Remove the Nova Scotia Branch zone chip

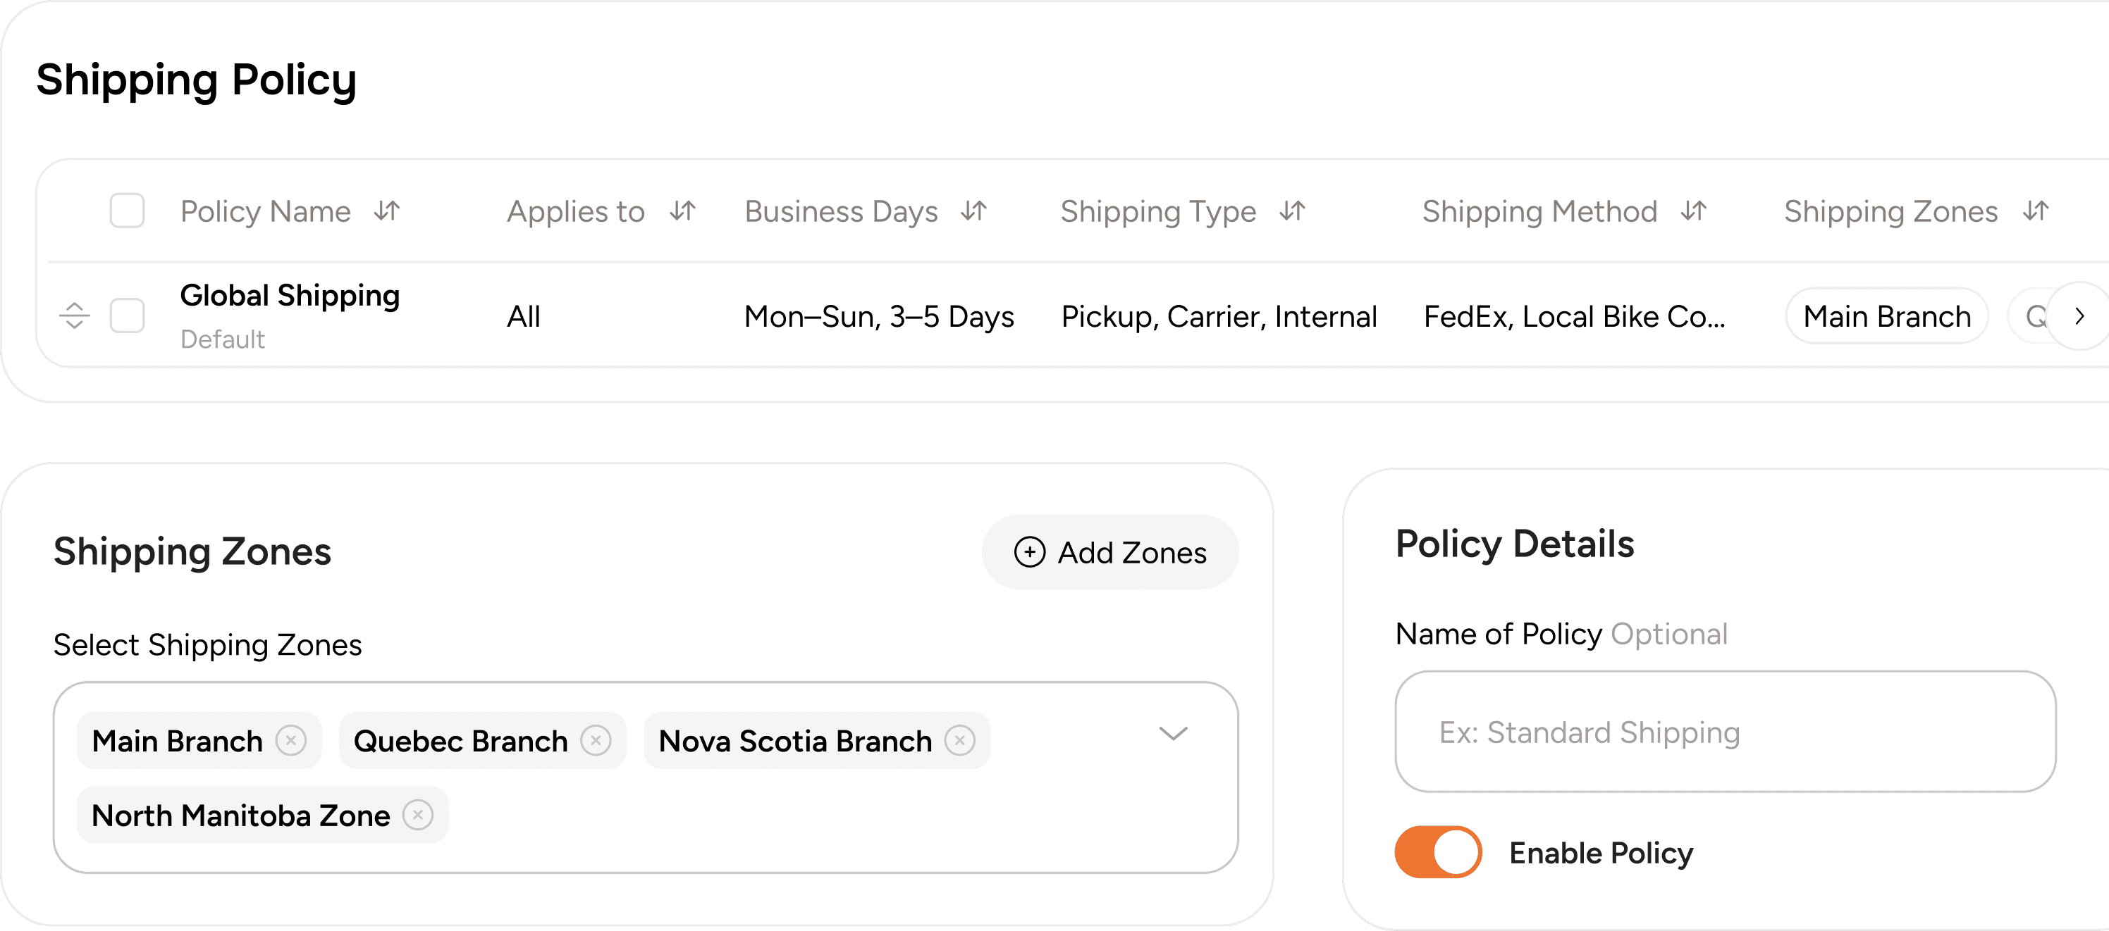[961, 739]
